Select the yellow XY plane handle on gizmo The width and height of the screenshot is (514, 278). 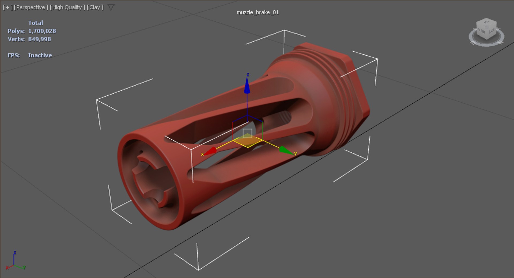248,142
